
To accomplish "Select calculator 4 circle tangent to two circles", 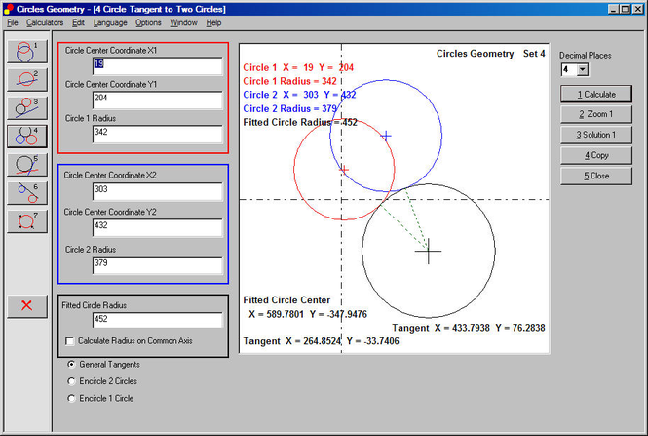I will 27,137.
